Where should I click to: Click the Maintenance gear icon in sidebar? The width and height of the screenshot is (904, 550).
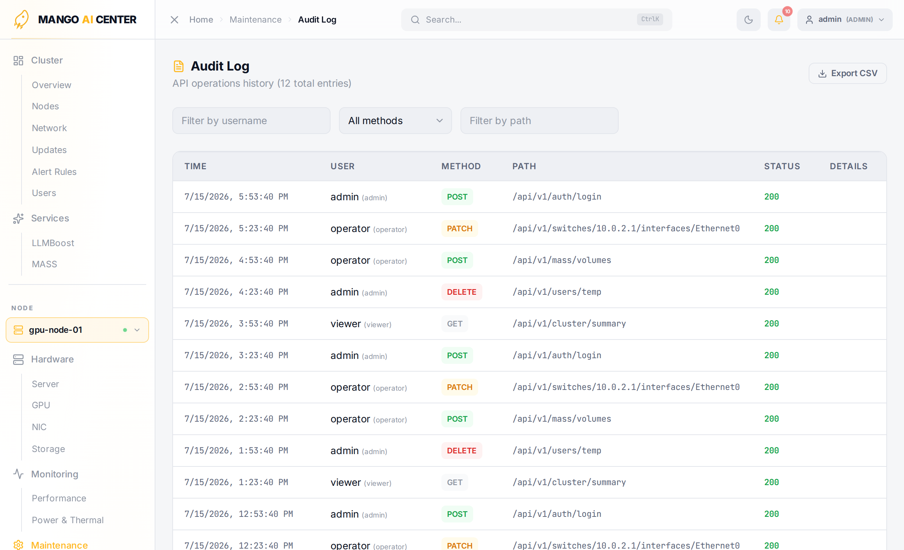(18, 545)
